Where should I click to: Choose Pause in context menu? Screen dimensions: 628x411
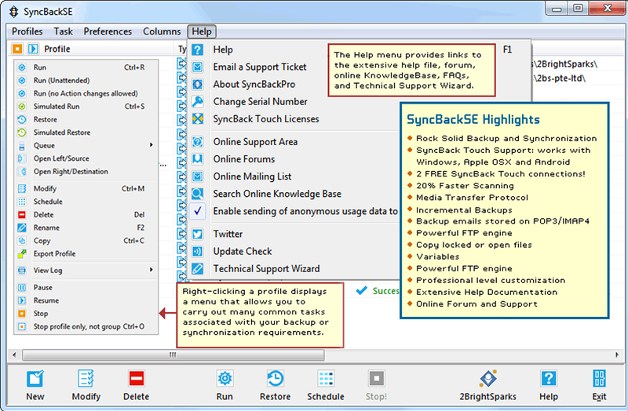pos(86,287)
